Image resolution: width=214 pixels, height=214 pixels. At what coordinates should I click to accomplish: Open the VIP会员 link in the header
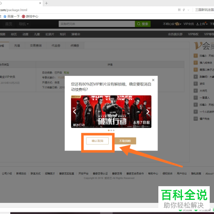click(x=189, y=24)
